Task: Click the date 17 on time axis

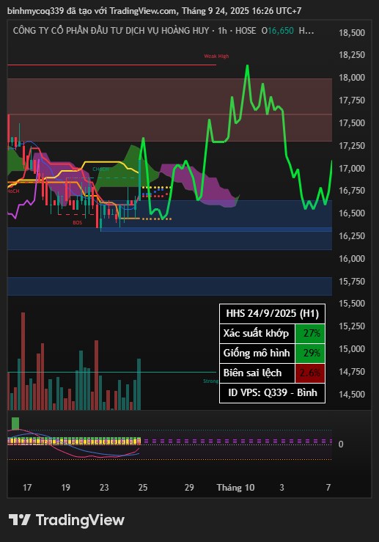Action: pyautogui.click(x=27, y=488)
